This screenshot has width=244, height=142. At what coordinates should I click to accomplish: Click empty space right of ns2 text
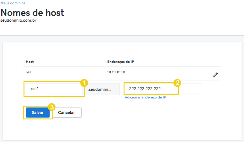tap(62, 88)
